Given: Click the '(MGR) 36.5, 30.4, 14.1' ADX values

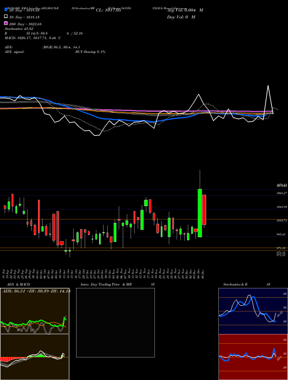Looking at the screenshot, I should tap(61, 47).
